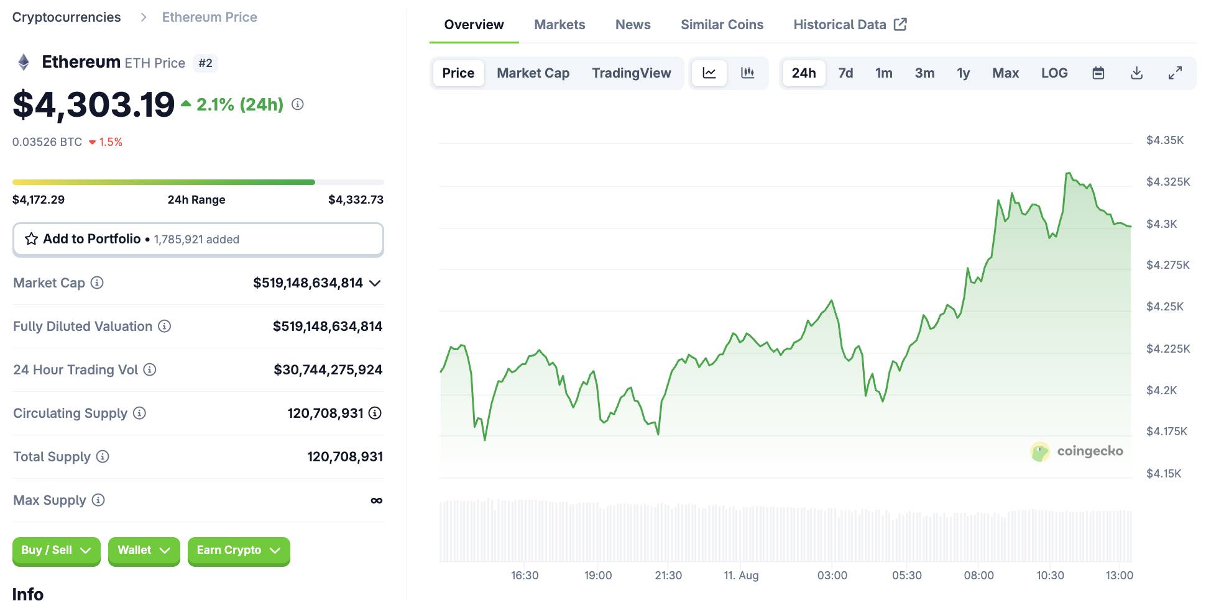Click the #2 rank badge
This screenshot has height=601, width=1206.
205,63
